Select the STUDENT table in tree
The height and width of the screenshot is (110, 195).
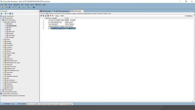(x=11, y=38)
